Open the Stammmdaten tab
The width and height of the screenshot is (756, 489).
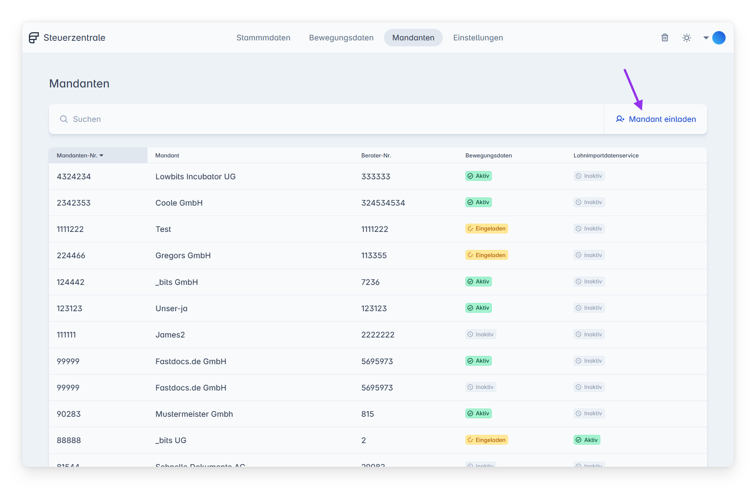point(263,38)
